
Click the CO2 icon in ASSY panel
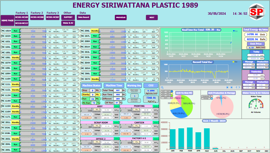pyautogui.click(x=97, y=110)
